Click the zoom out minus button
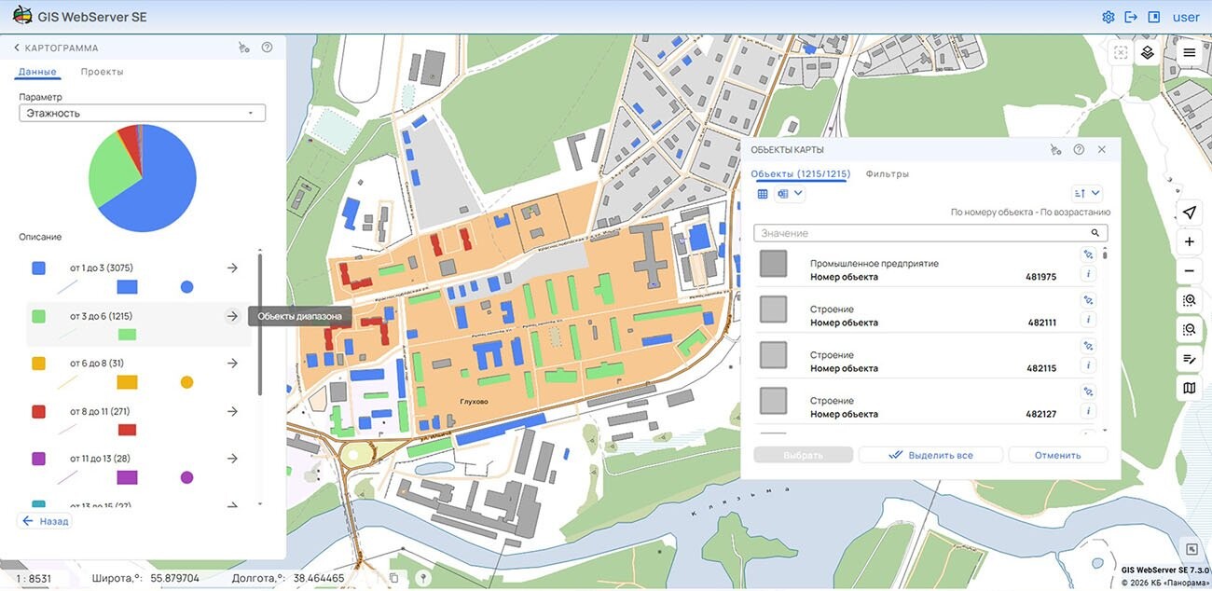 [1189, 271]
